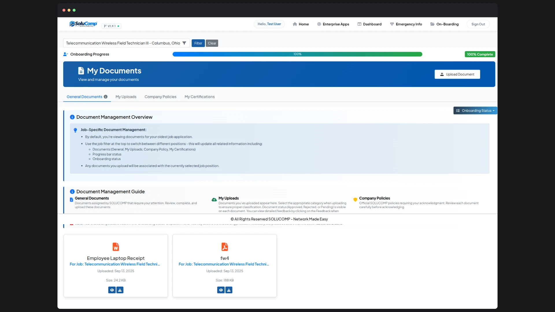
Task: Expand the Onboarding Status dropdown
Action: (475, 111)
